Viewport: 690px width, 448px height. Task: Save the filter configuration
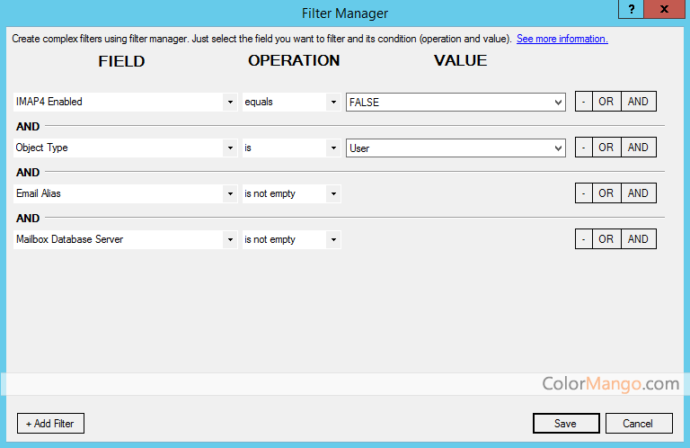565,424
